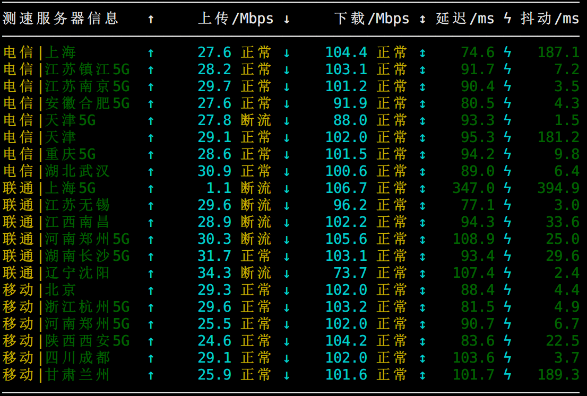
Task: Click download value "104.4" in 电信 上海 row
Action: [x=346, y=52]
